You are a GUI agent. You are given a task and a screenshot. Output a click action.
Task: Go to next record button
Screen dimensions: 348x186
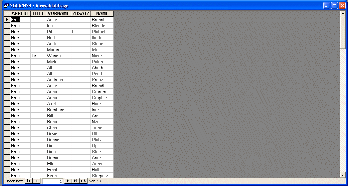tap(68, 181)
